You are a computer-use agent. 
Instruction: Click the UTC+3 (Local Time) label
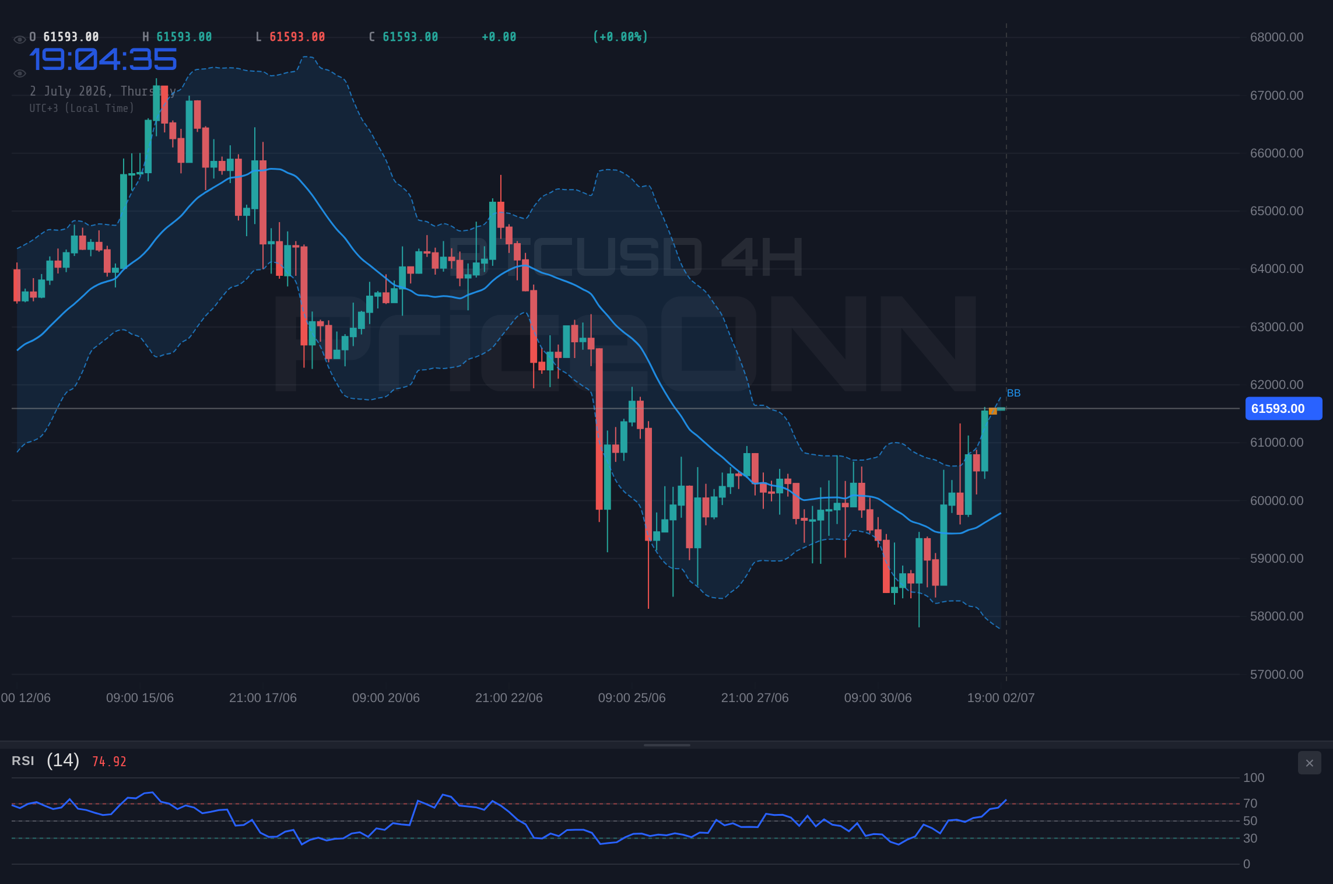tap(82, 108)
